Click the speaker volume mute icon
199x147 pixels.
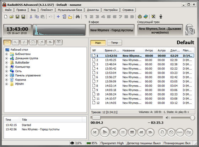167,118
